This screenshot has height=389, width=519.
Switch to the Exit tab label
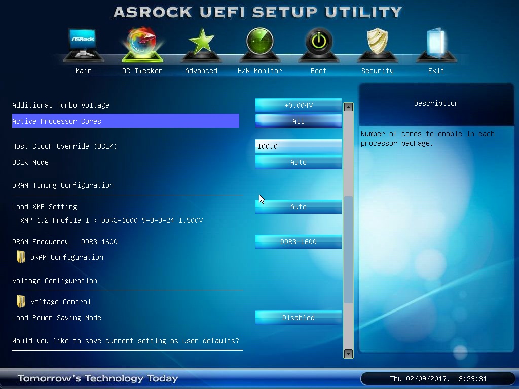click(436, 71)
